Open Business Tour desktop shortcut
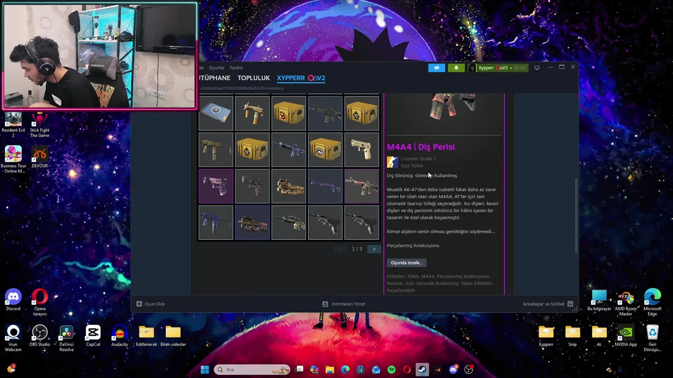Image resolution: width=673 pixels, height=378 pixels. pyautogui.click(x=13, y=159)
